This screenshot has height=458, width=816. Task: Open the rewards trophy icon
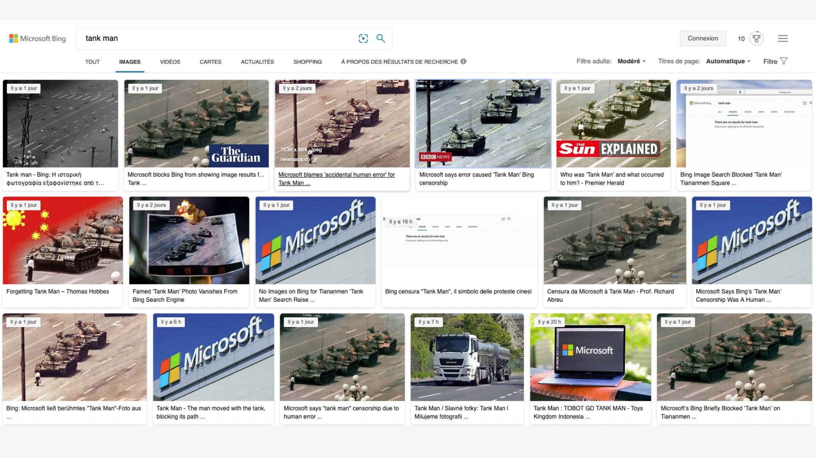(756, 39)
